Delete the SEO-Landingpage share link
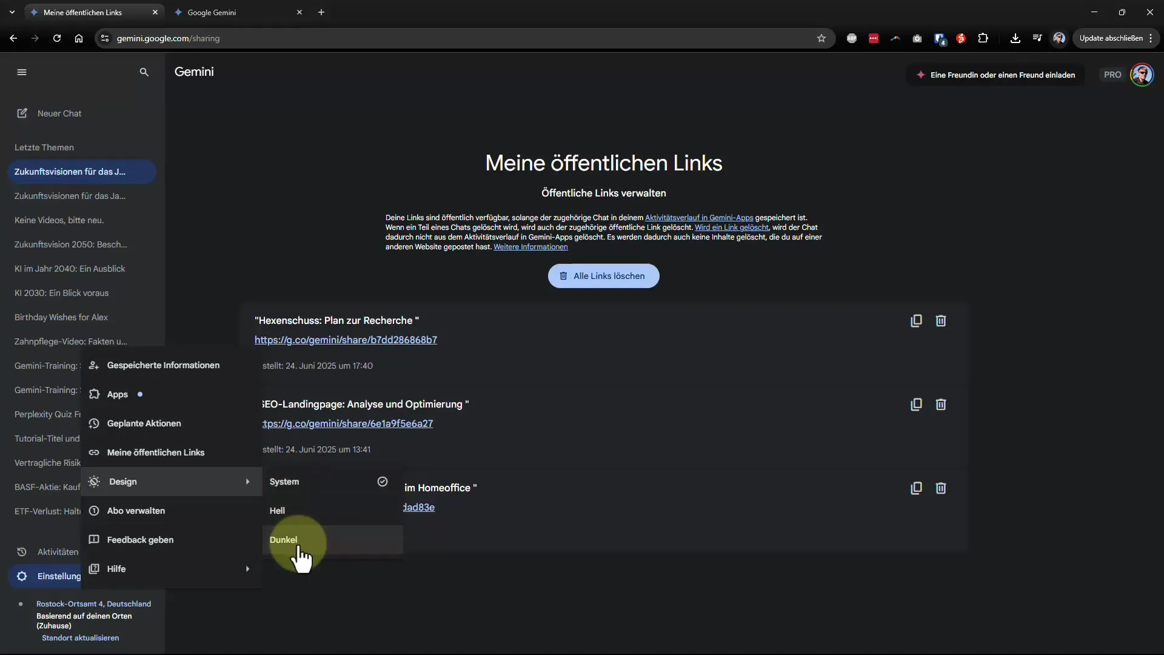The height and width of the screenshot is (655, 1164). (940, 405)
